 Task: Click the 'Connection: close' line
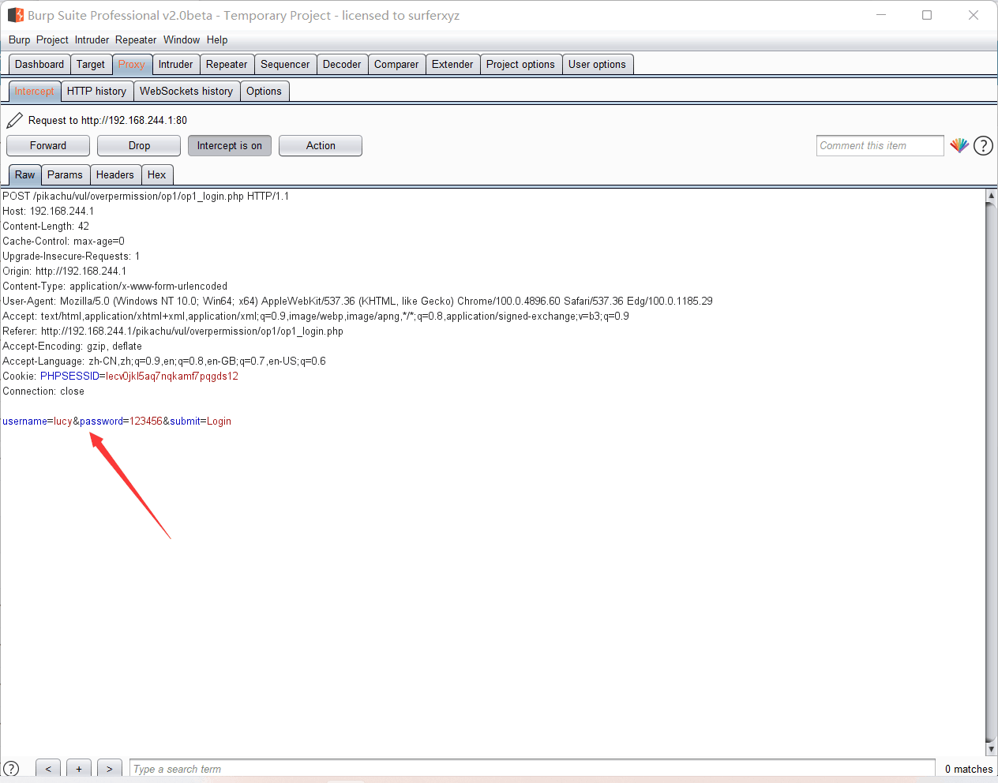pos(43,391)
